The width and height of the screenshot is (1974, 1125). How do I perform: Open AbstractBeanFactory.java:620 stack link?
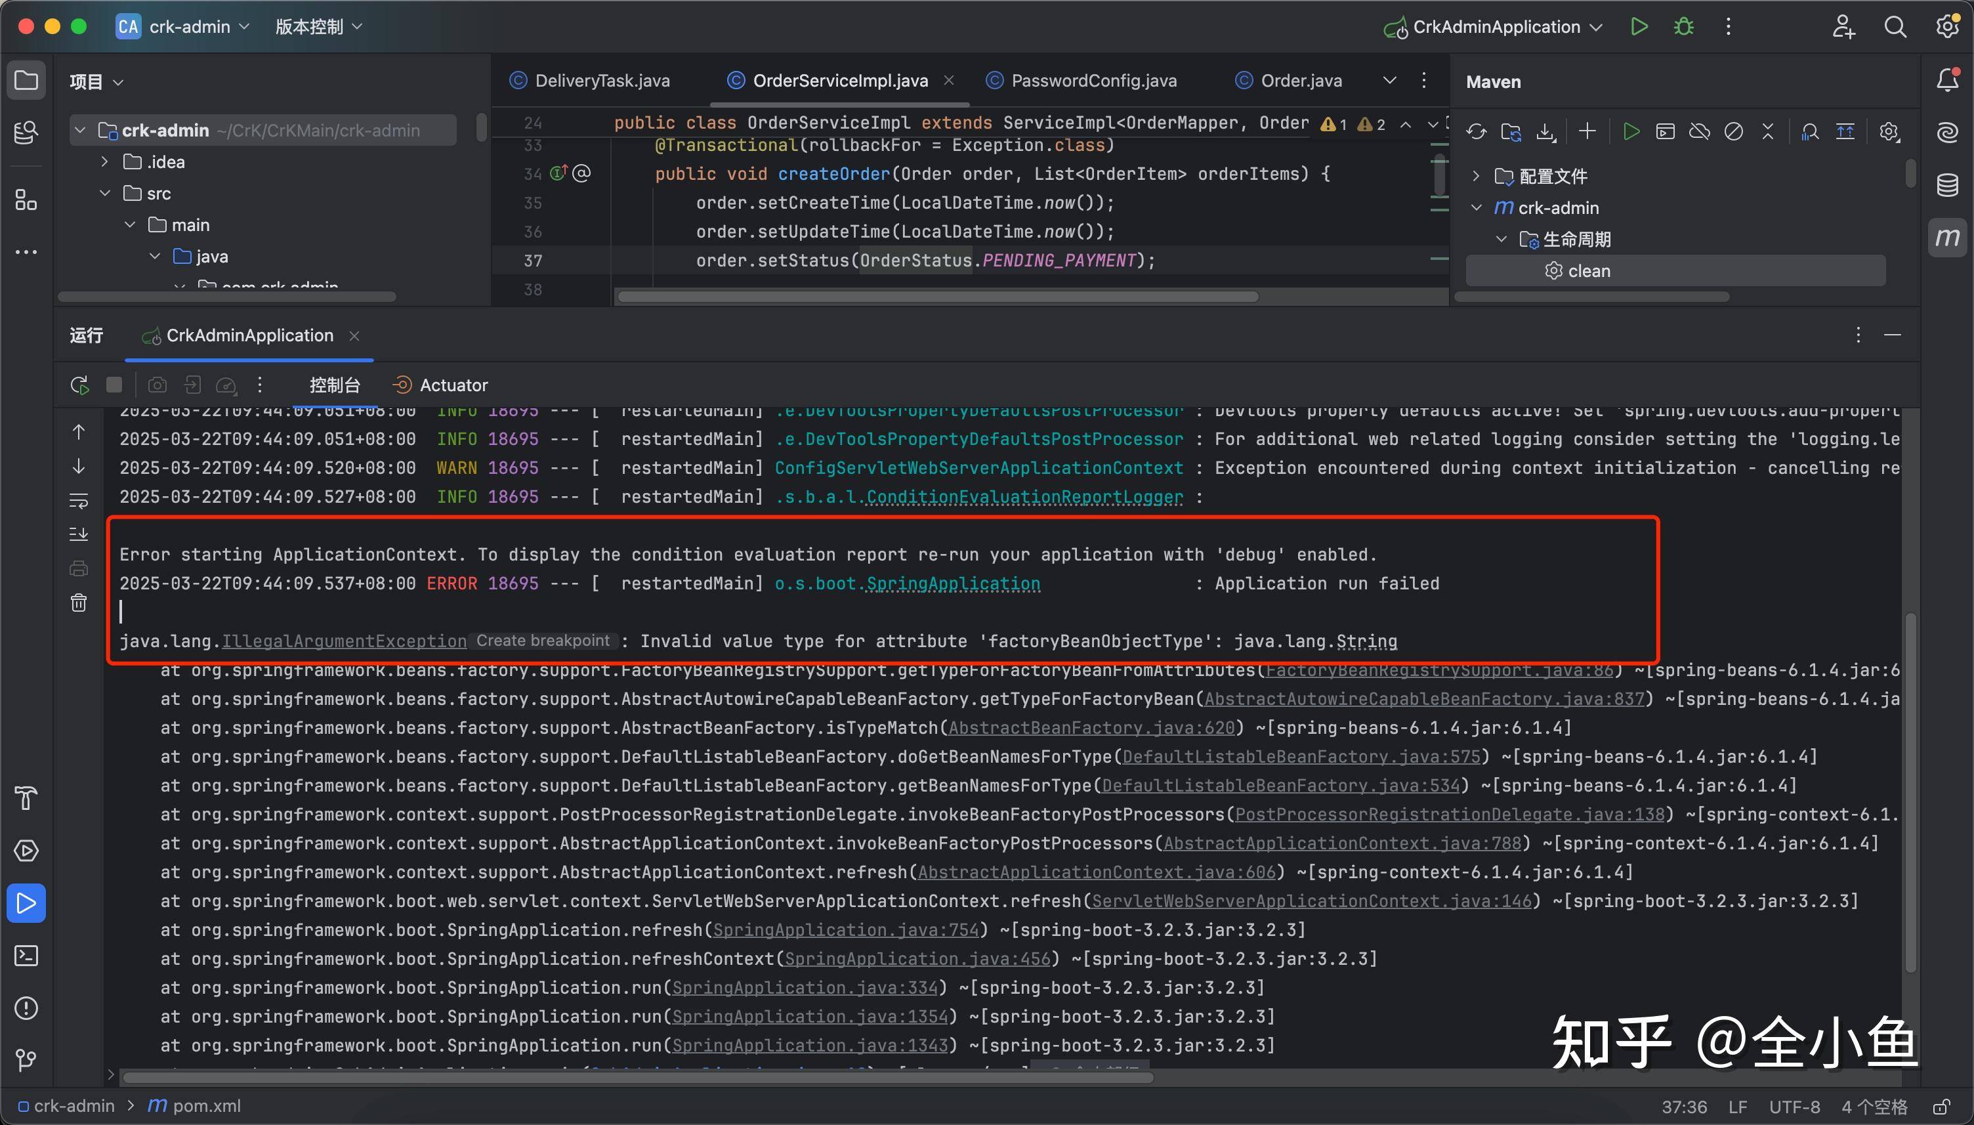(x=1091, y=728)
